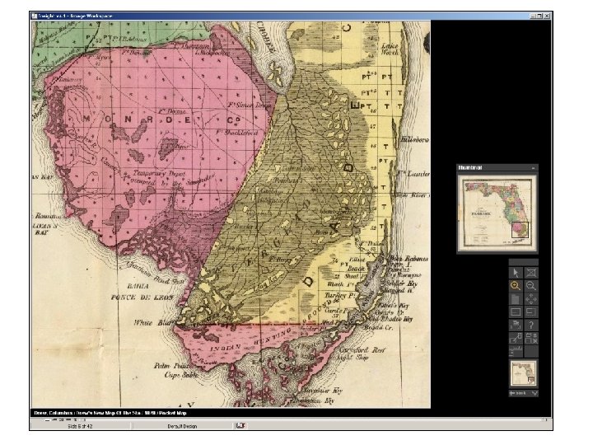Click the fit-to-window tool icon
The width and height of the screenshot is (593, 445).
(531, 273)
